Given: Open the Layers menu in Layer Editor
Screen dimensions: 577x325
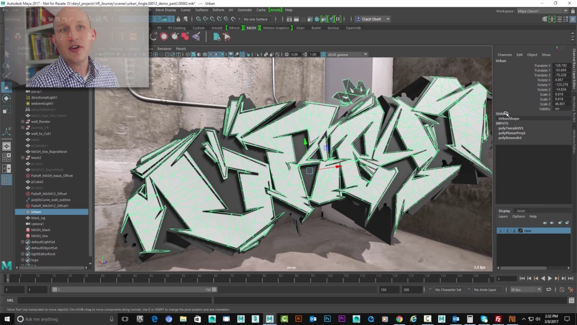Looking at the screenshot, I should pos(503,217).
